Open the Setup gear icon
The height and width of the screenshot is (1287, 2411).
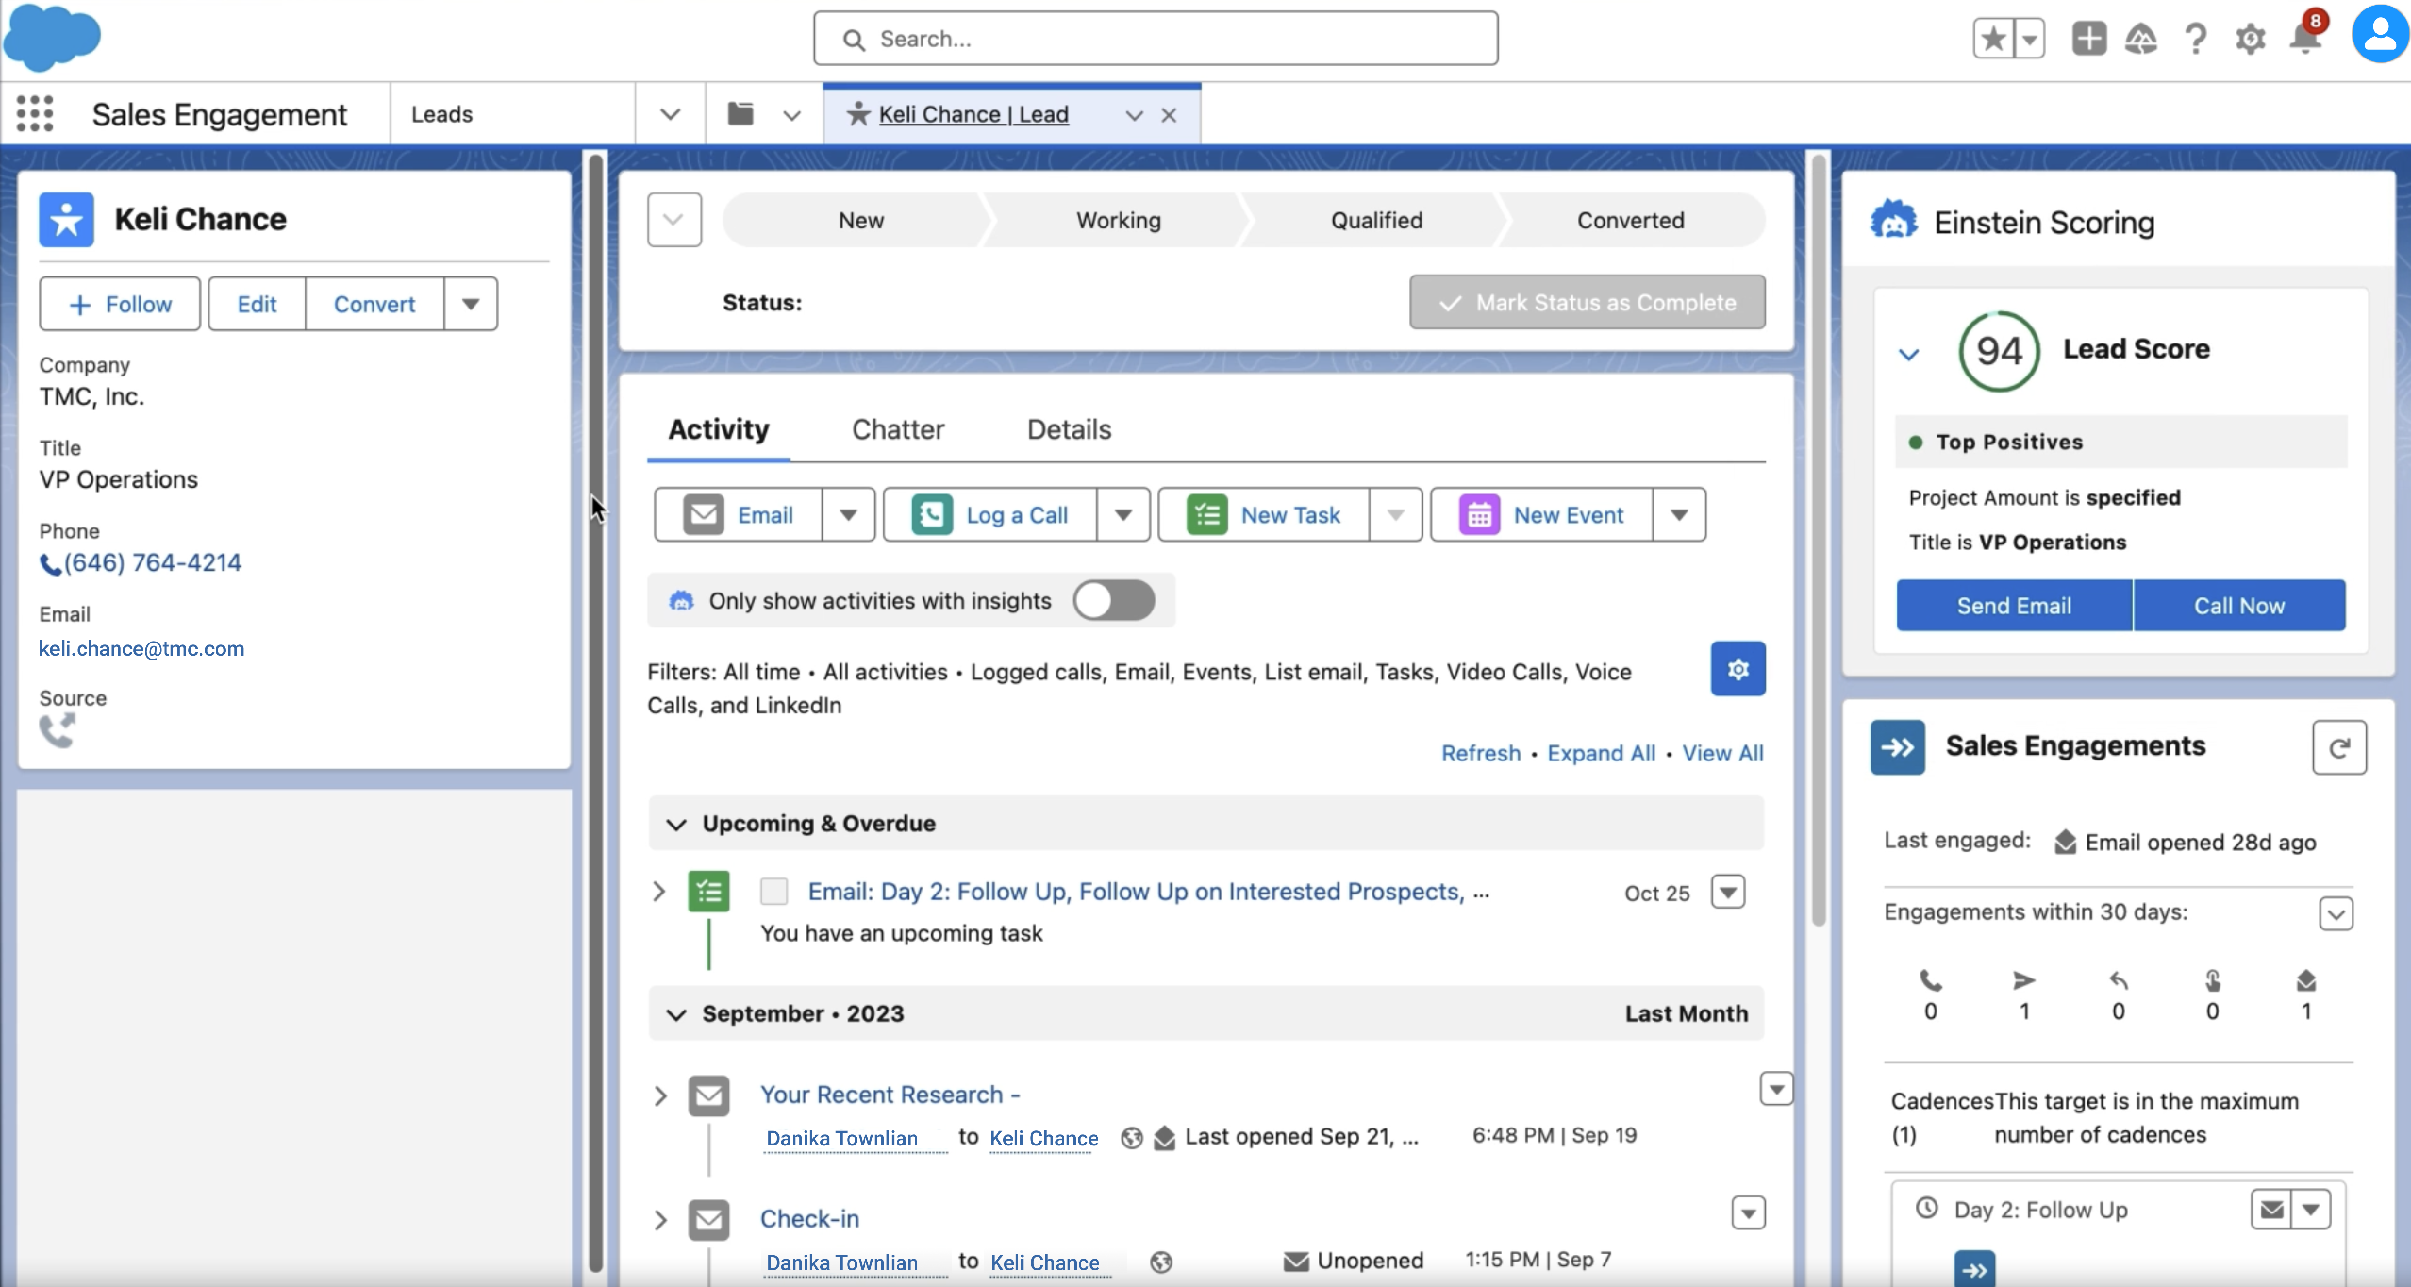click(x=2250, y=38)
